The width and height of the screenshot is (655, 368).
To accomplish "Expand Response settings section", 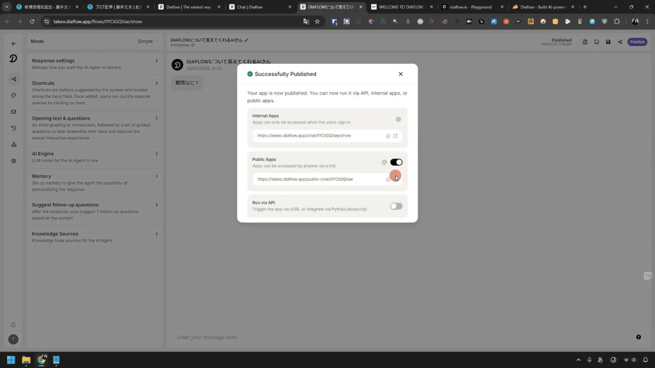I will pyautogui.click(x=95, y=63).
